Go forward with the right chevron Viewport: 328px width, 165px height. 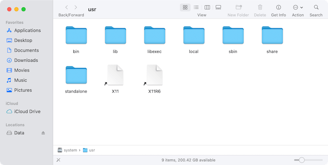click(76, 7)
